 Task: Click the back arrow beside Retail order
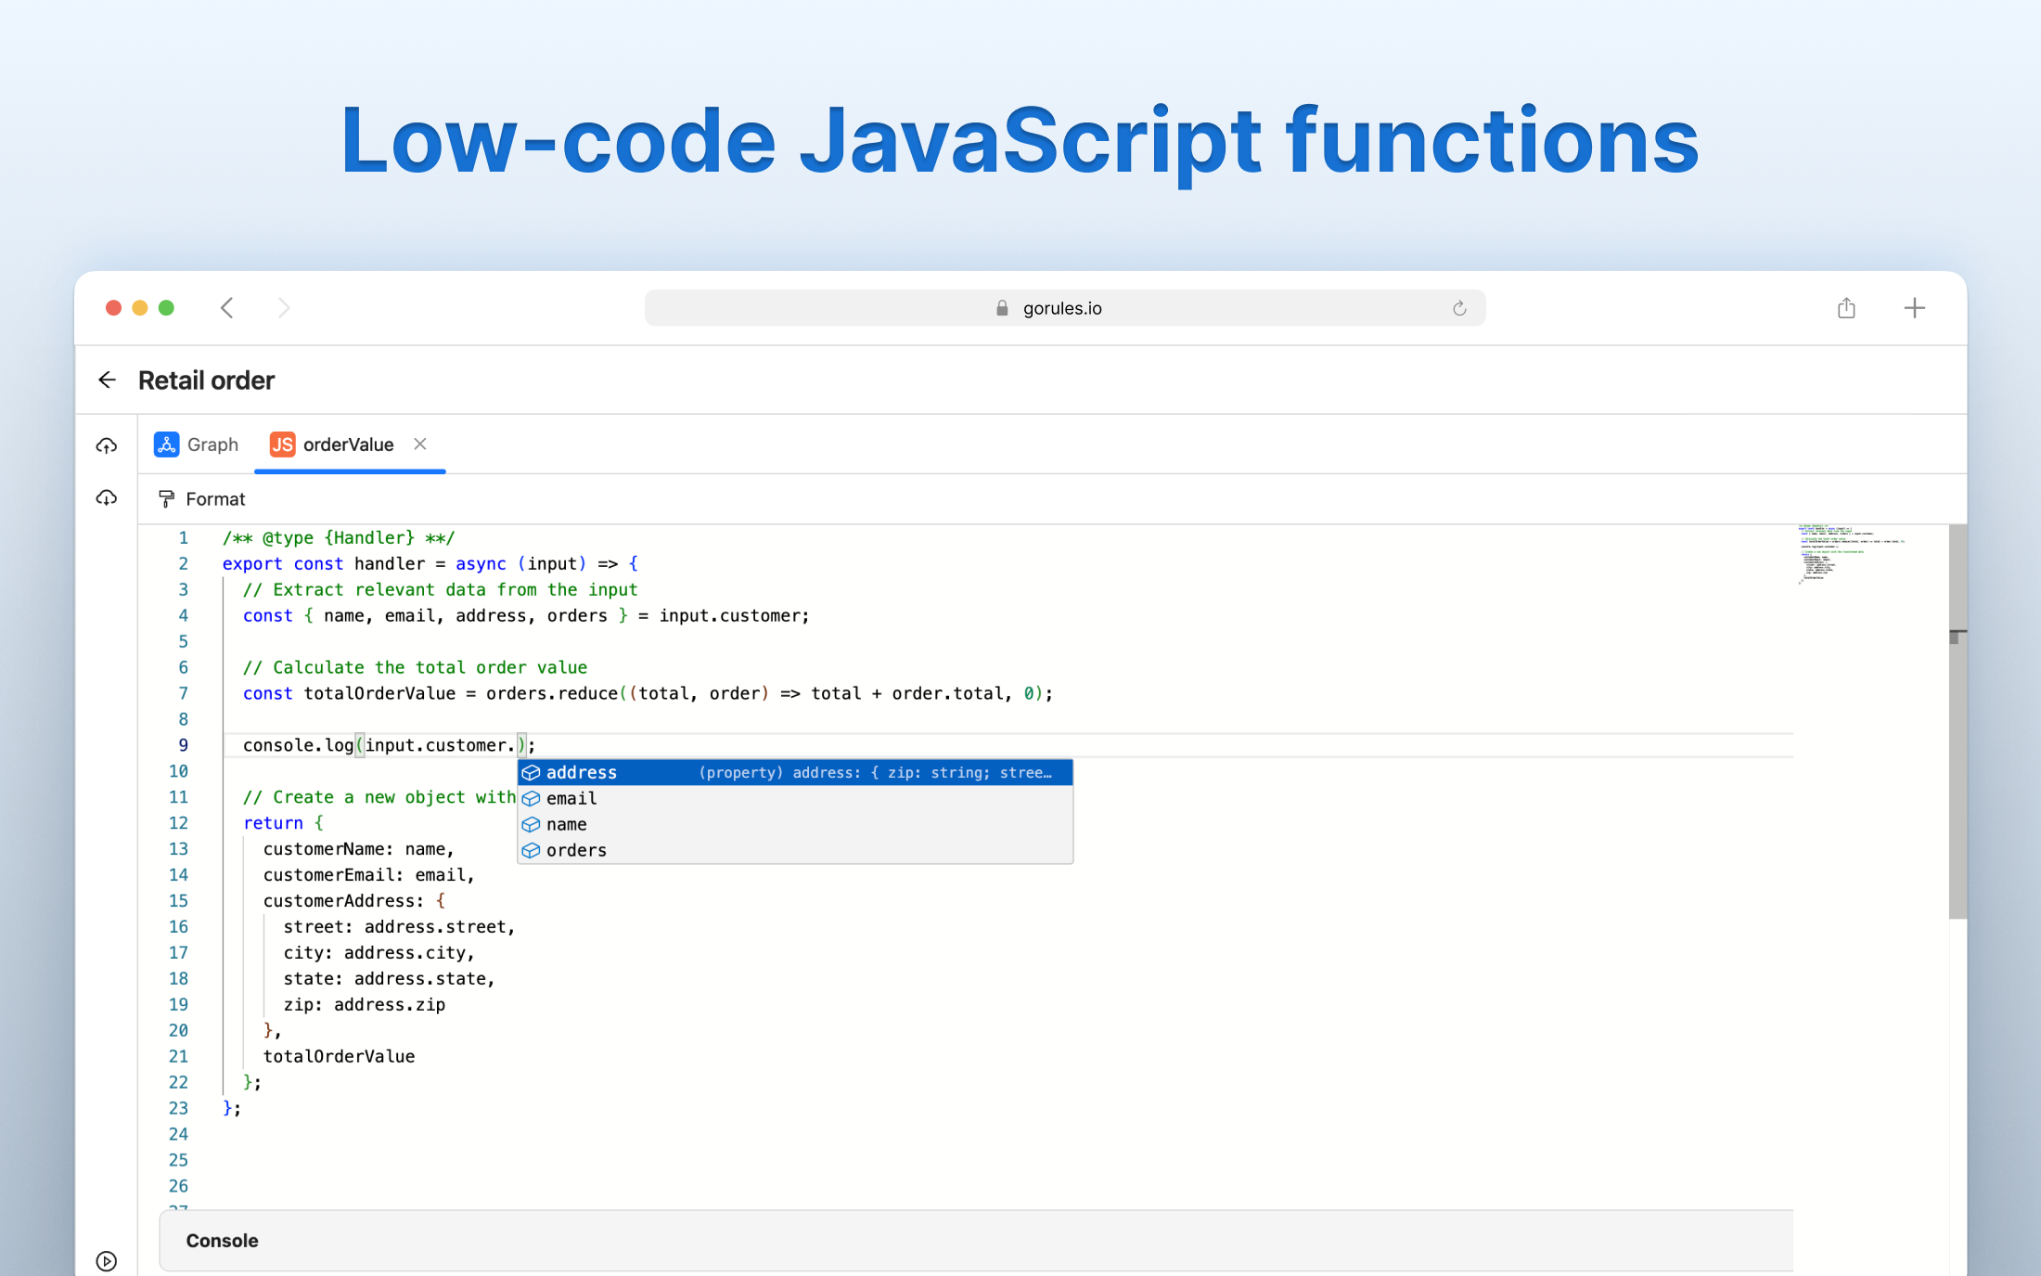coord(107,380)
